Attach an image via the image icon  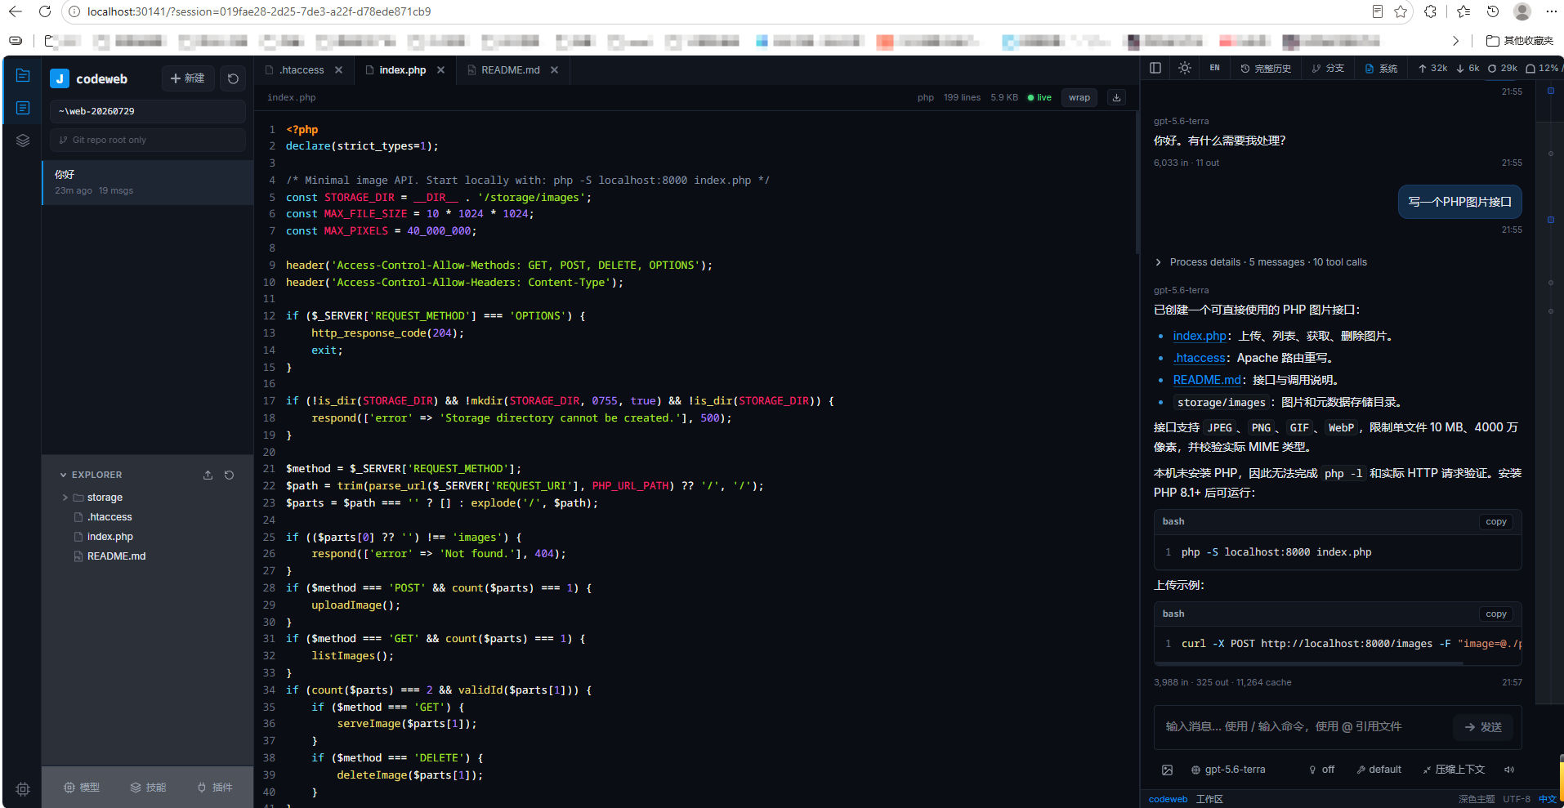pos(1167,770)
